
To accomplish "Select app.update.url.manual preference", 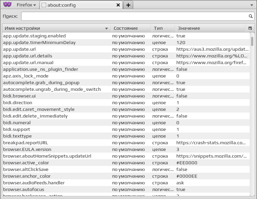I will (126, 63).
